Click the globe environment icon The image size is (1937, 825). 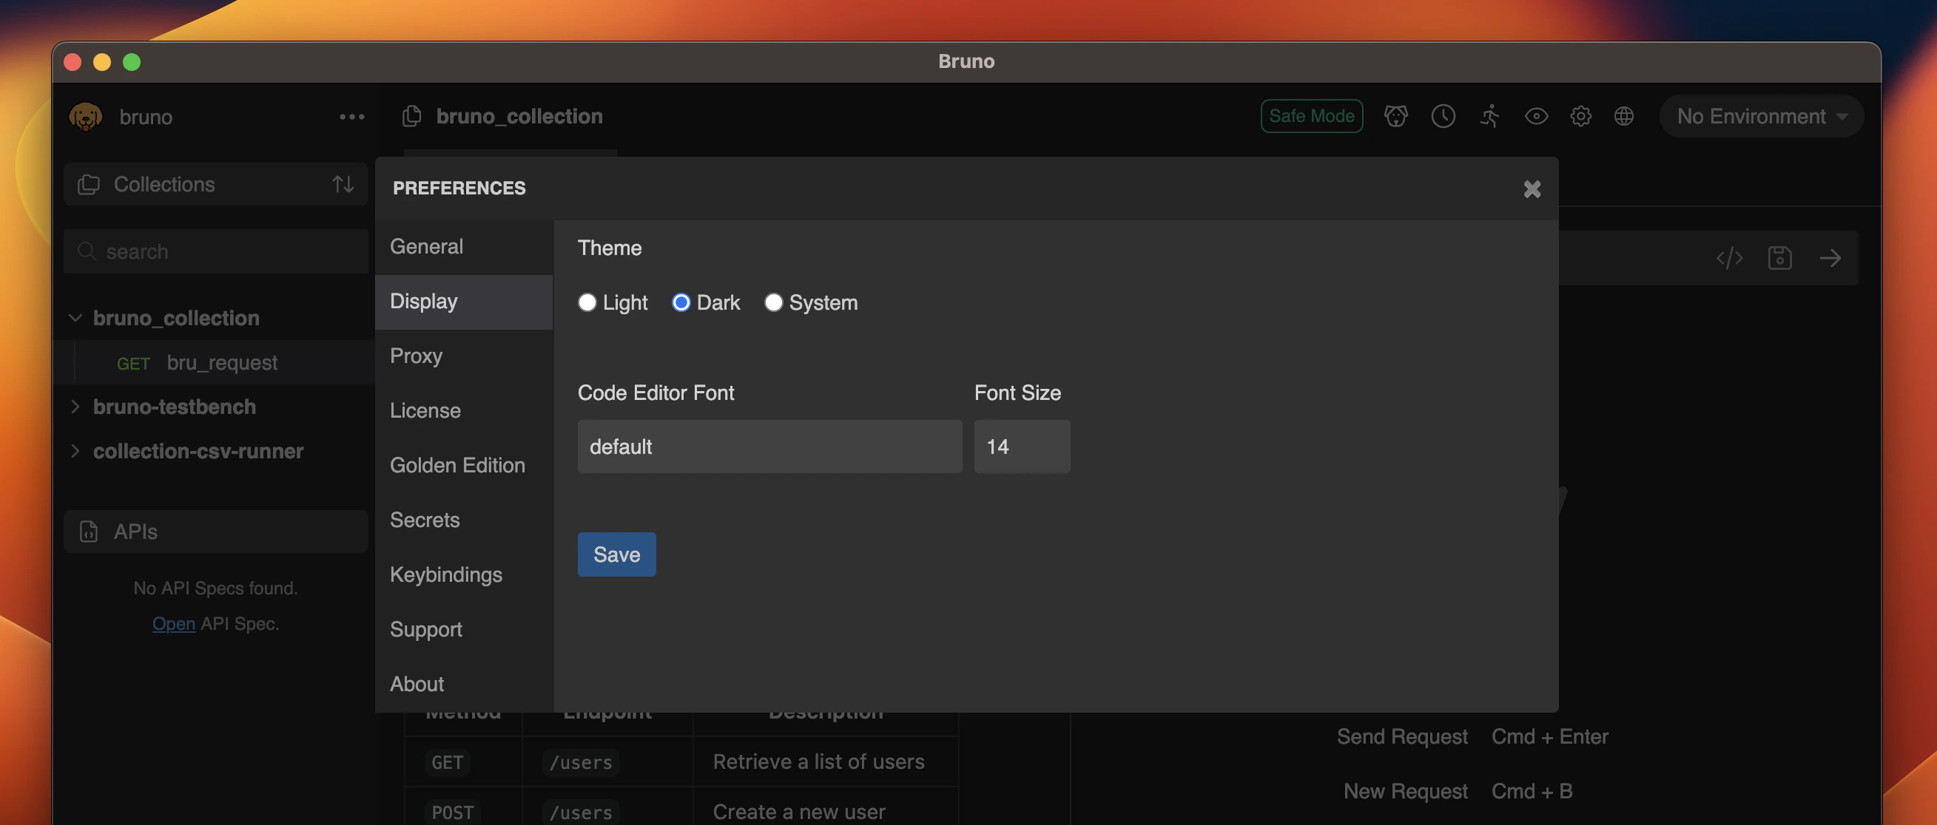[x=1623, y=117]
